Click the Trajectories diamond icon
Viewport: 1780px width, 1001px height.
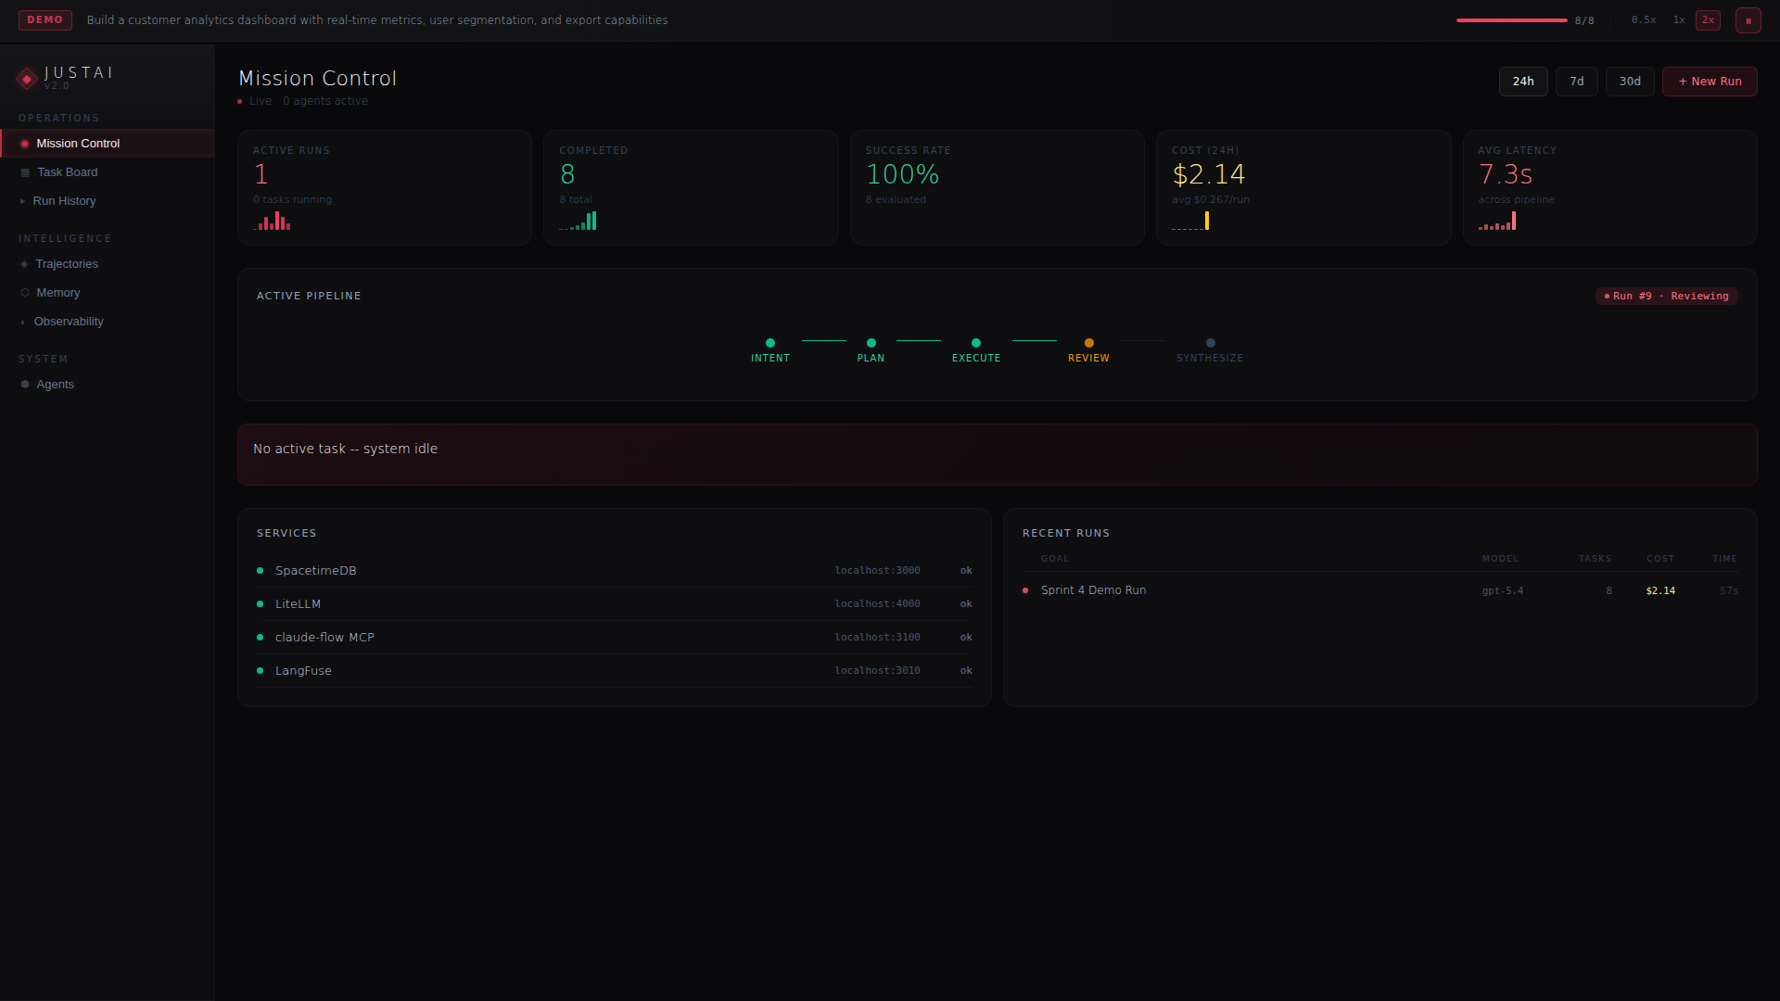24,264
